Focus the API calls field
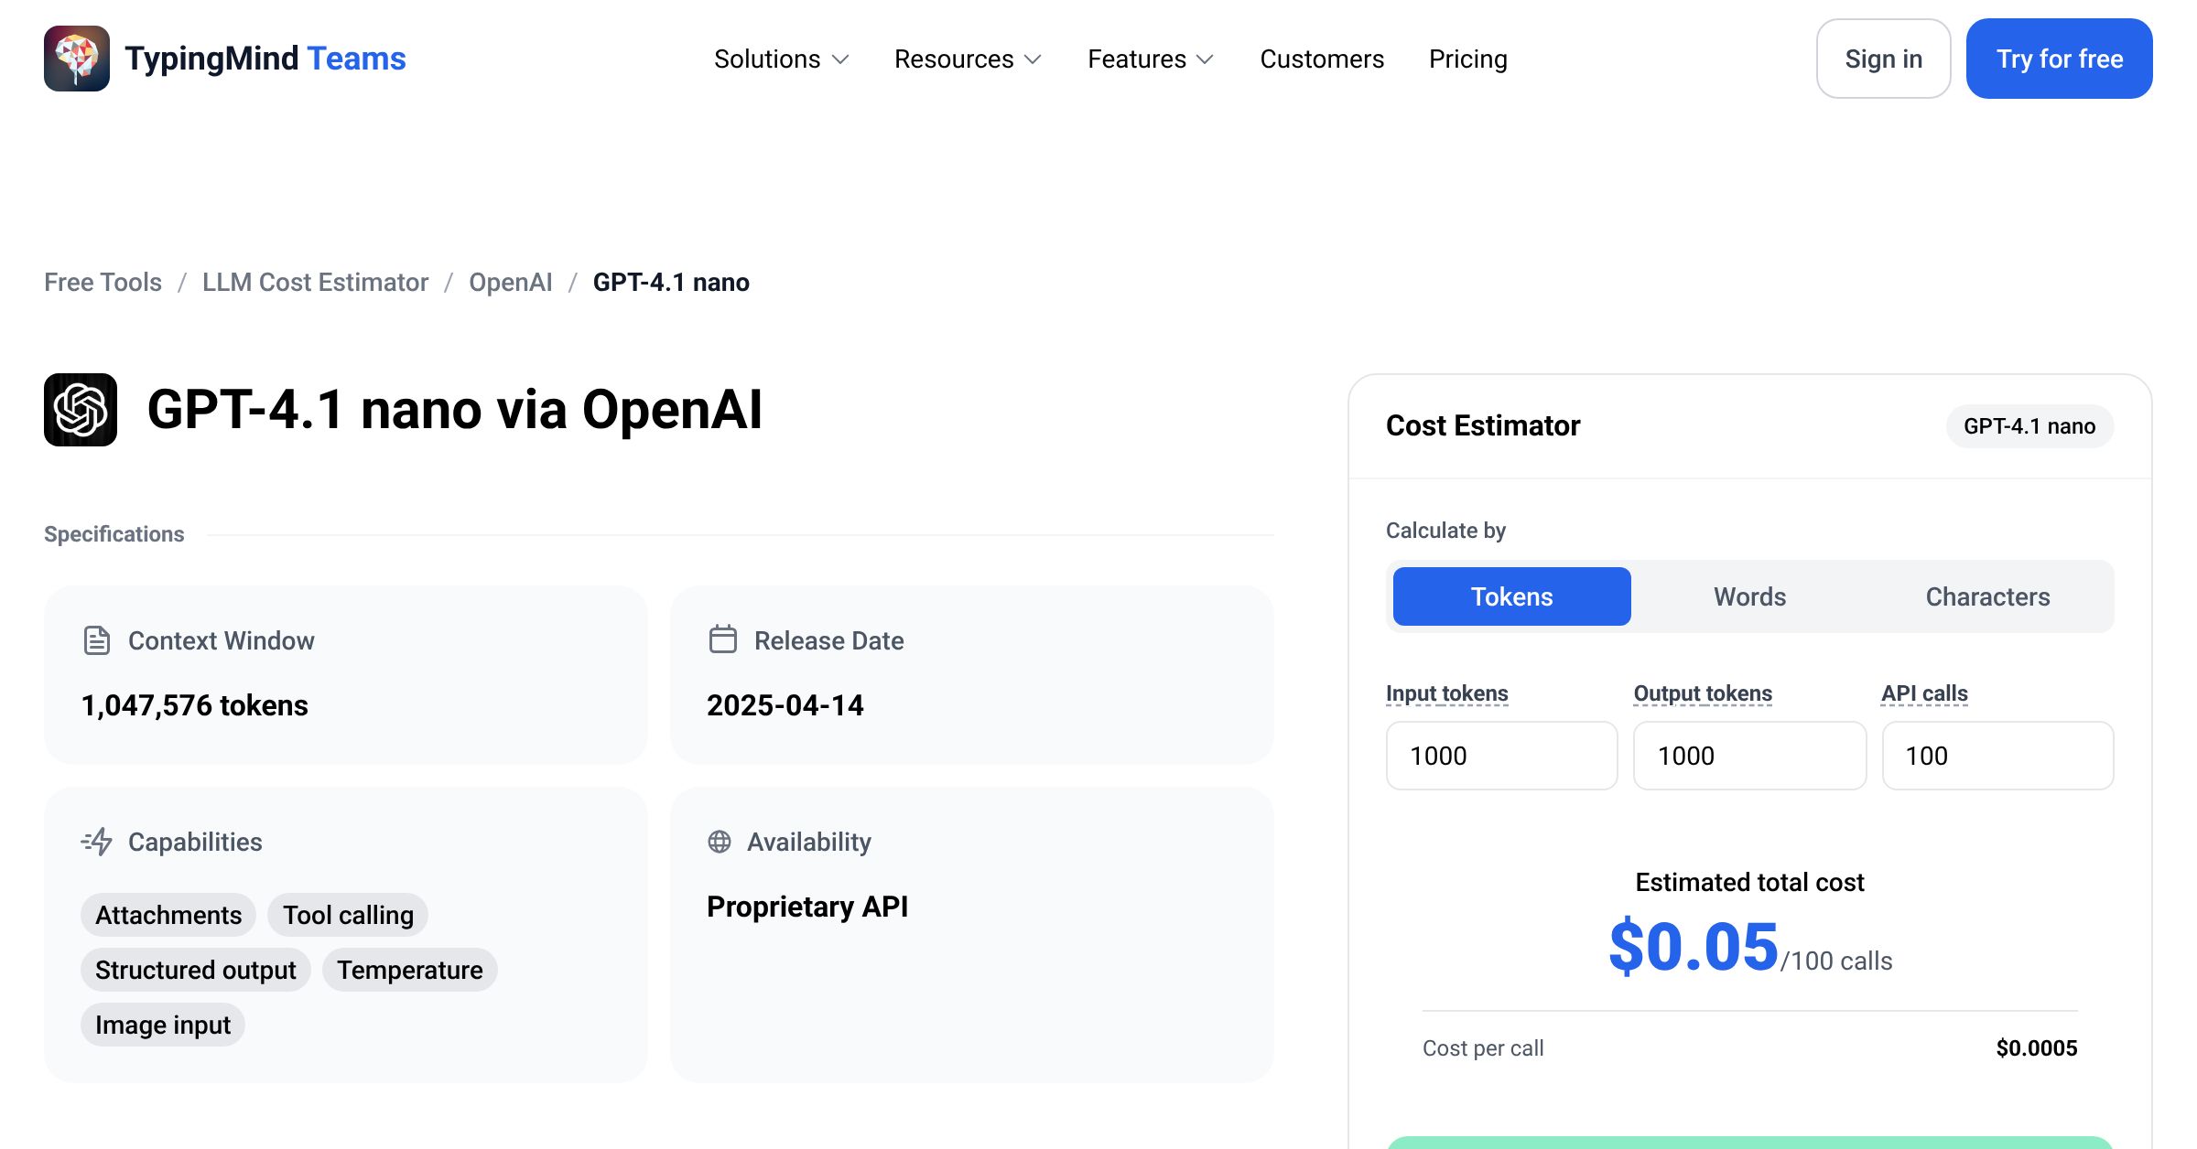This screenshot has height=1149, width=2197. [1998, 756]
